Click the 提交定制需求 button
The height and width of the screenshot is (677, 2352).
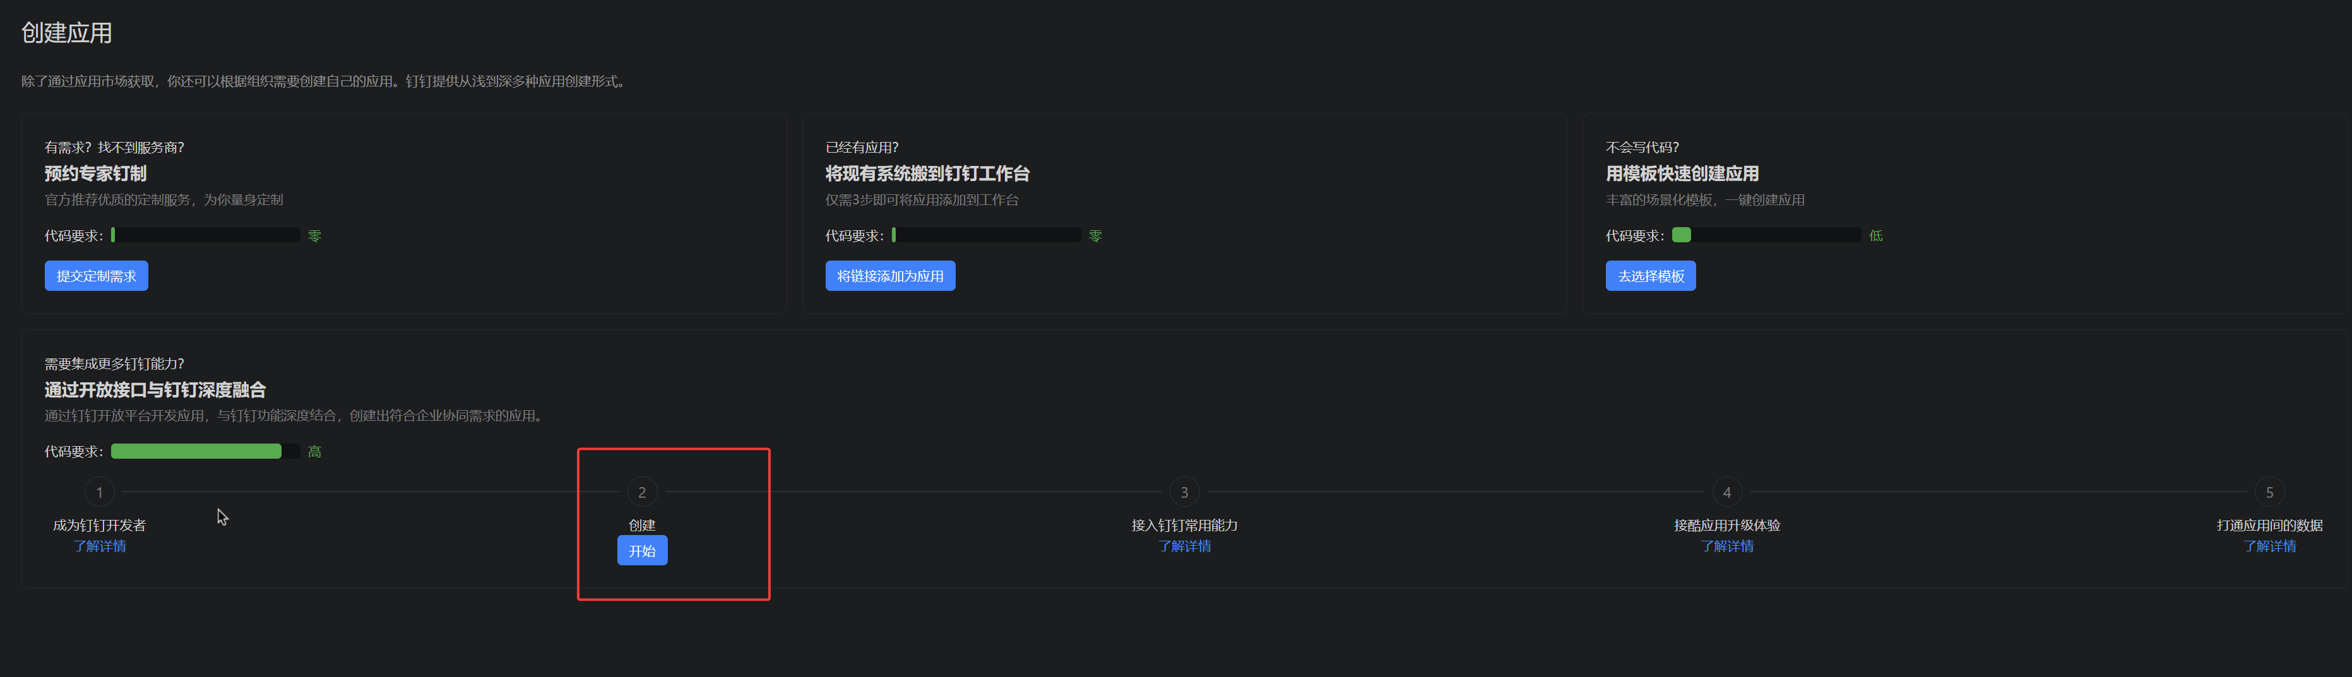click(96, 276)
